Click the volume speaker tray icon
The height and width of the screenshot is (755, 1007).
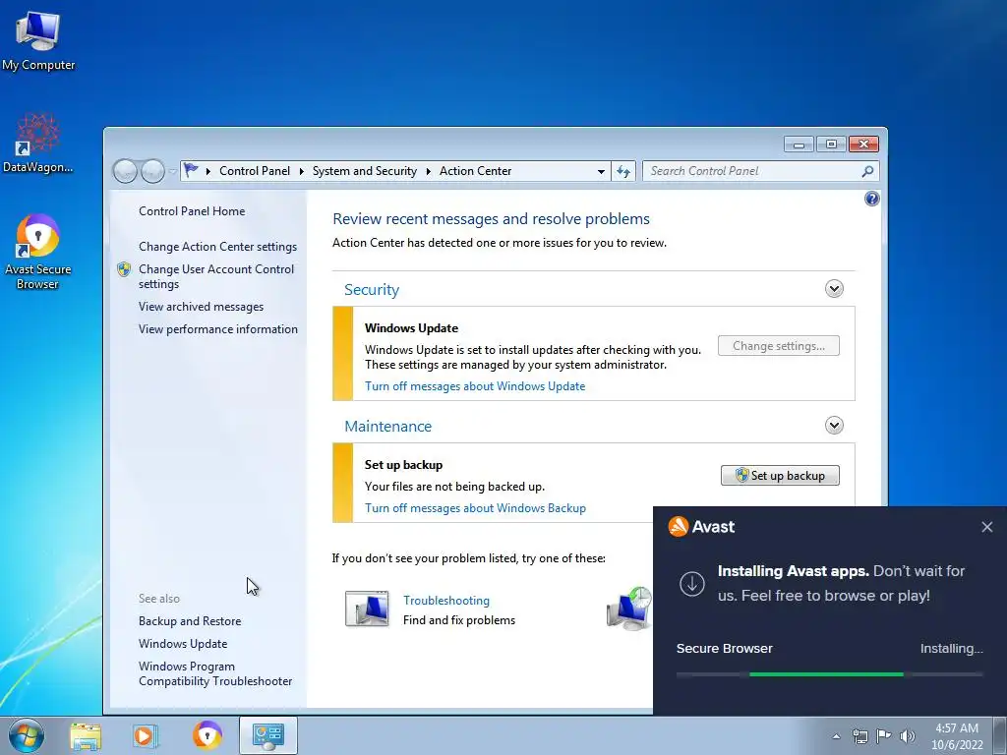click(908, 736)
